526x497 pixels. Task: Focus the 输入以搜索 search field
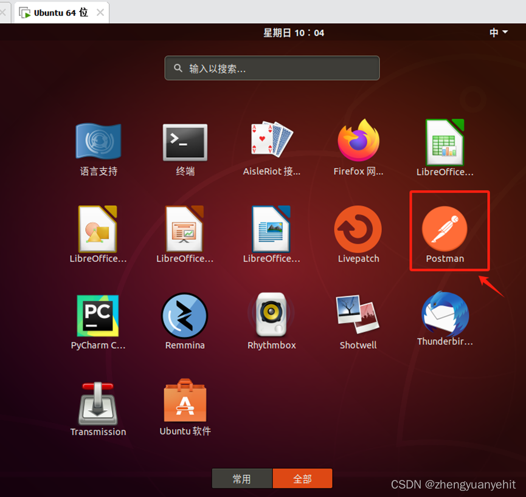point(272,68)
